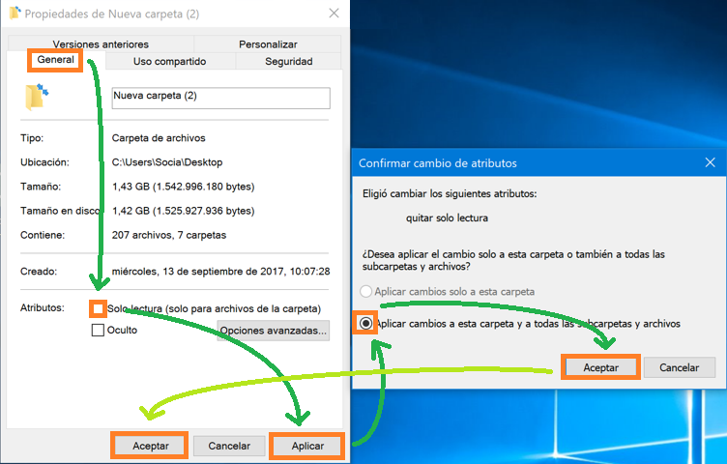Toggle the Solo lectura checkbox
727x464 pixels.
click(x=98, y=308)
